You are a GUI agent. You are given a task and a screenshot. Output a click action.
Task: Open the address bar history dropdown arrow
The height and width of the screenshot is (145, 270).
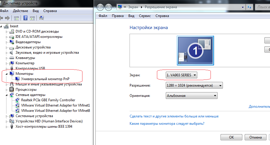click(243, 7)
